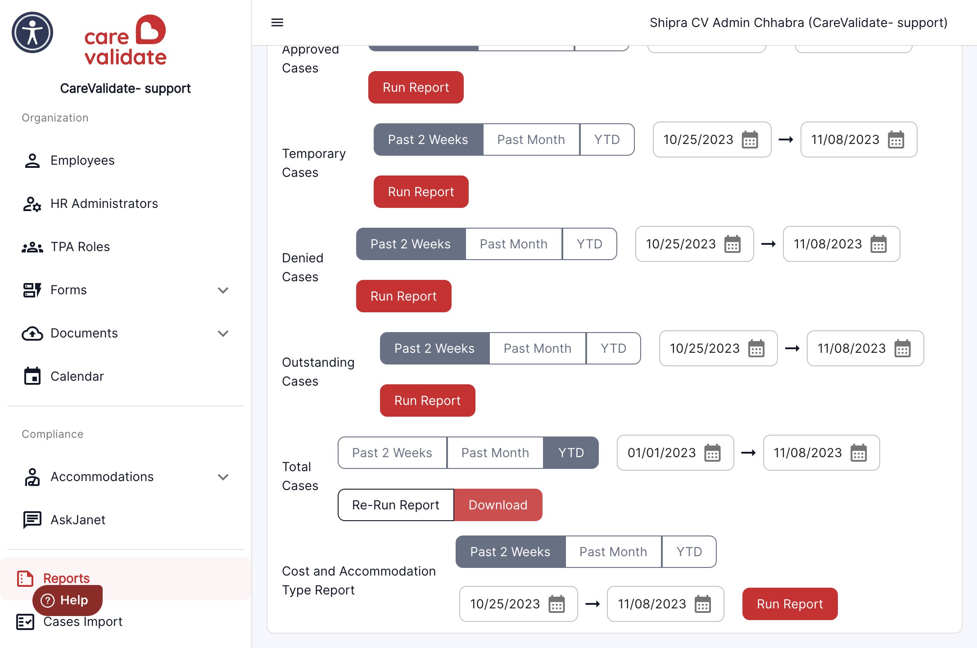Image resolution: width=977 pixels, height=648 pixels.
Task: Open calendar picker for Temporary Cases start date
Action: pyautogui.click(x=750, y=140)
